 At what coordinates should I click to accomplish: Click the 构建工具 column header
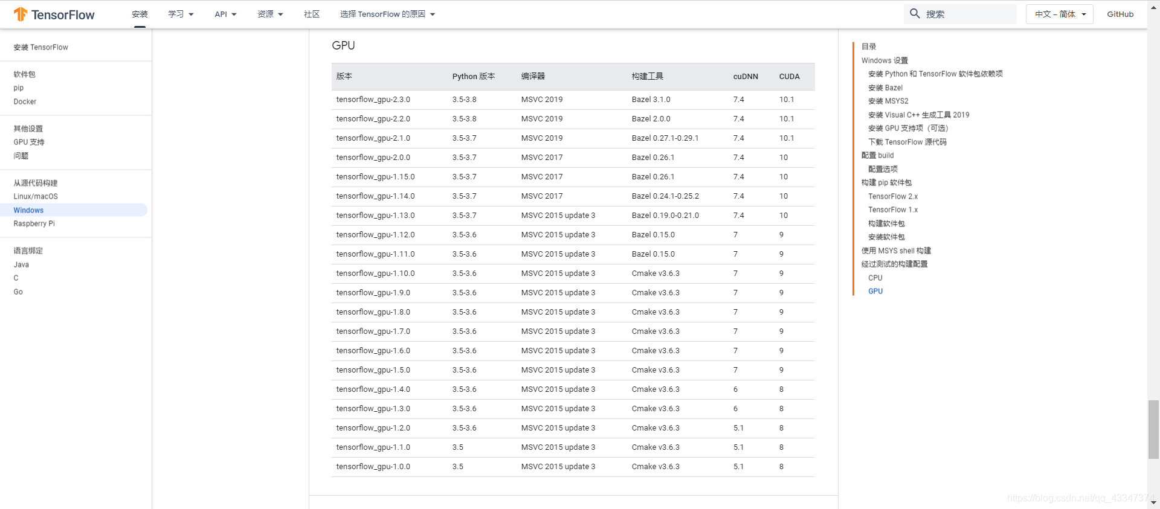point(648,77)
